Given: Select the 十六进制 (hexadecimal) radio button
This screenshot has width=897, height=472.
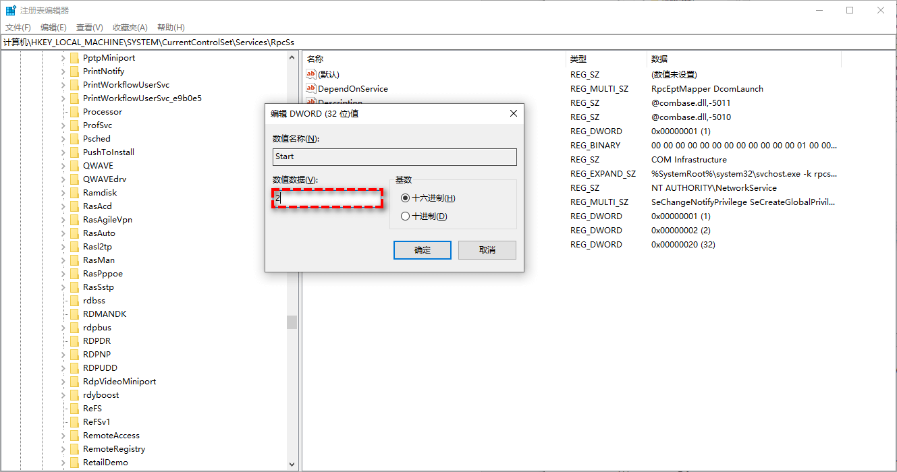Looking at the screenshot, I should [x=405, y=198].
